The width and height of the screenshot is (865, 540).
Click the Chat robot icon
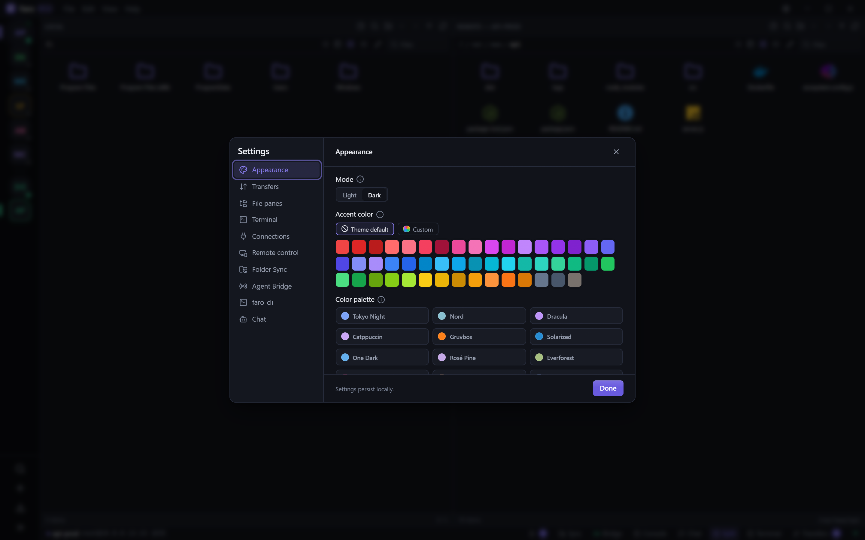(x=243, y=319)
